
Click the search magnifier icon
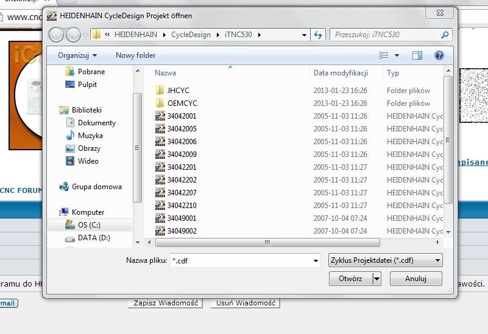[x=445, y=35]
